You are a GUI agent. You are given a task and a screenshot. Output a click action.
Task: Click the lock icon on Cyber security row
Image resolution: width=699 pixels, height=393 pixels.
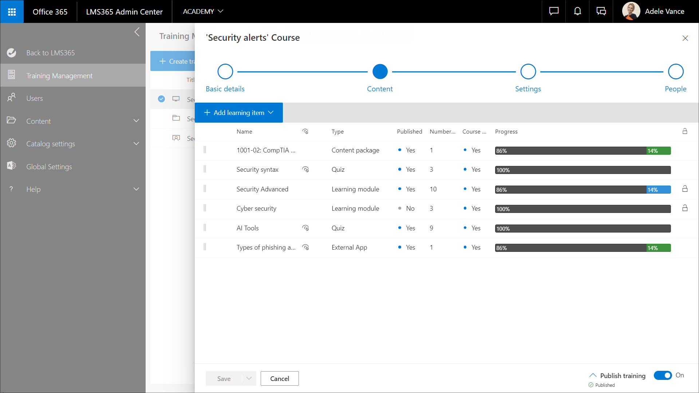coord(685,208)
